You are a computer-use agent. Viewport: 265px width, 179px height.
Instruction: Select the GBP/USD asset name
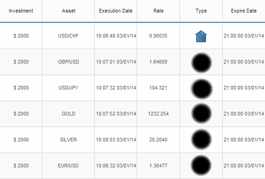tap(68, 62)
